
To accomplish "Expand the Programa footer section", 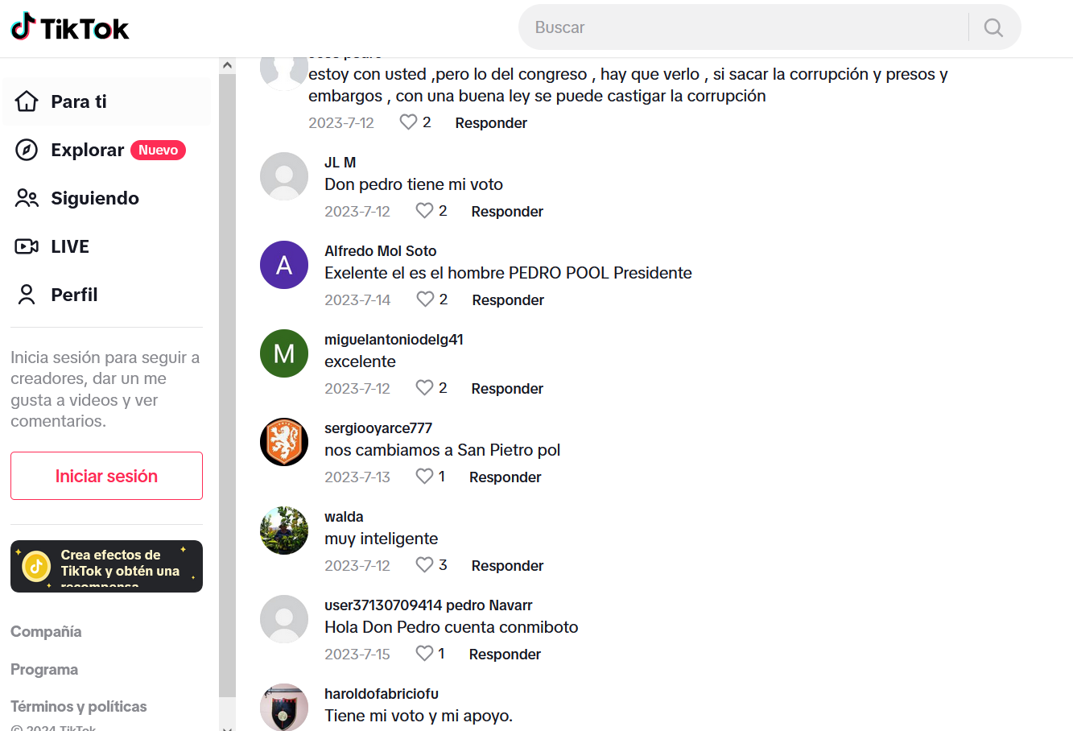I will pyautogui.click(x=44, y=670).
